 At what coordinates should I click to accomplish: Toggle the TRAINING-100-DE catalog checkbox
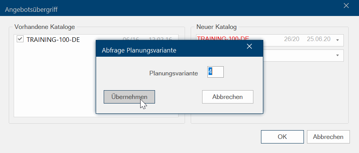(20, 39)
